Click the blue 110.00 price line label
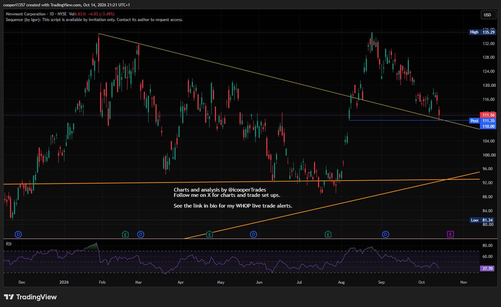The image size is (501, 307). coord(488,126)
